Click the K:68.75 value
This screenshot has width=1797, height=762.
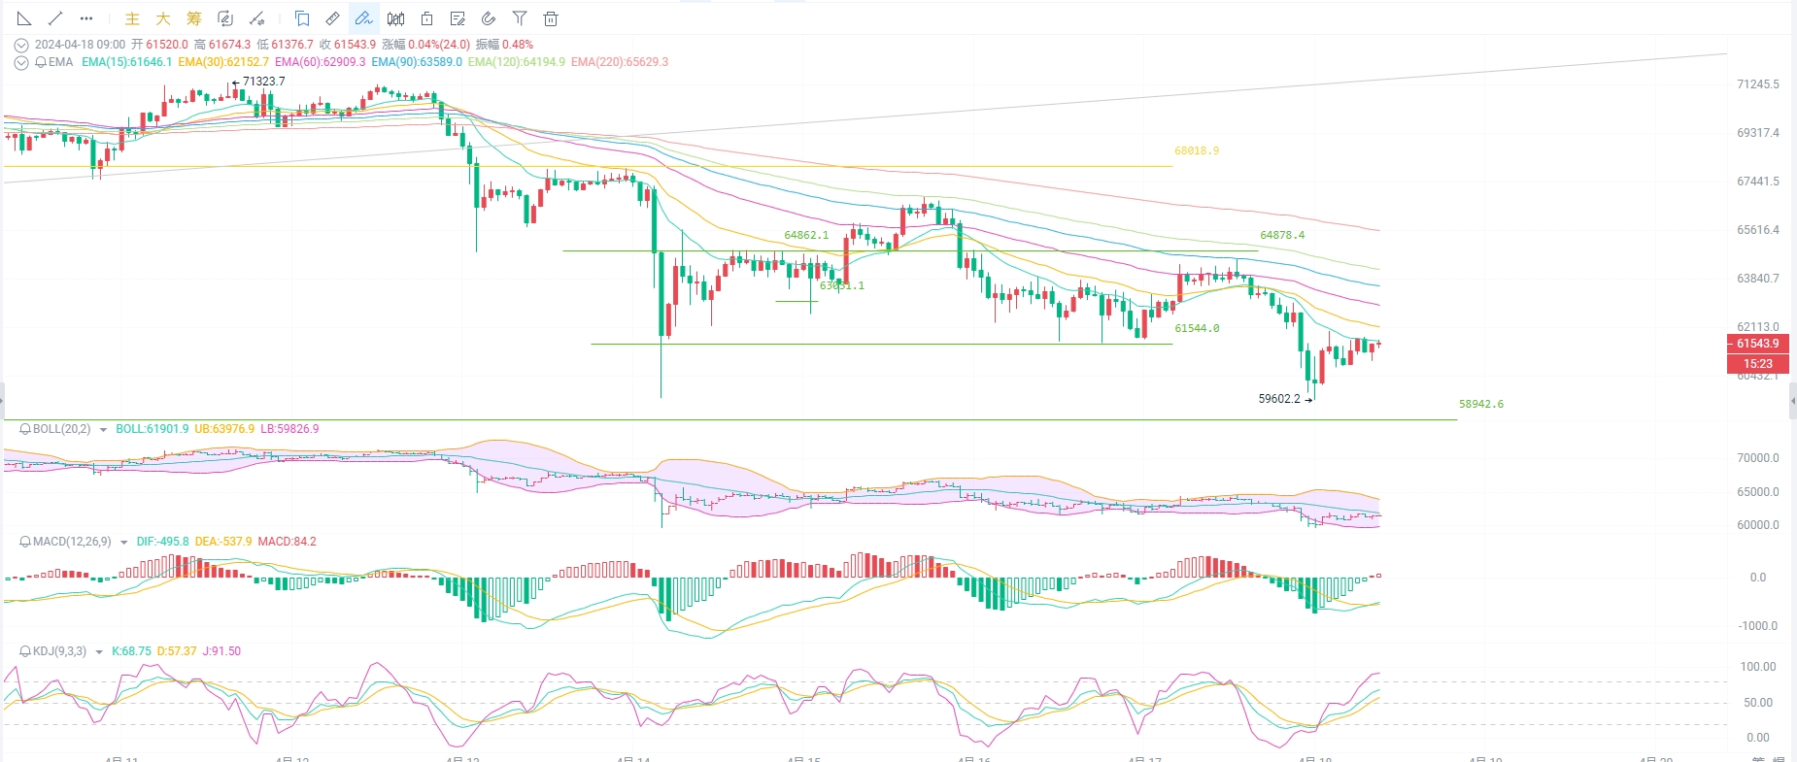(131, 651)
